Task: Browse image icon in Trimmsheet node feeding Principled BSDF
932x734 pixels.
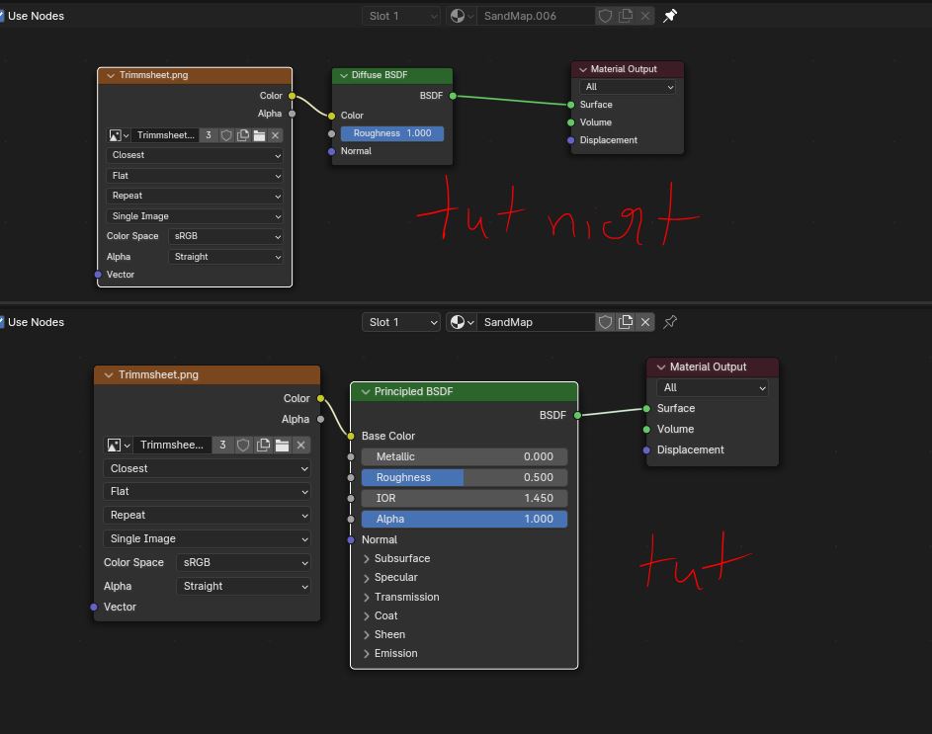Action: (x=119, y=446)
